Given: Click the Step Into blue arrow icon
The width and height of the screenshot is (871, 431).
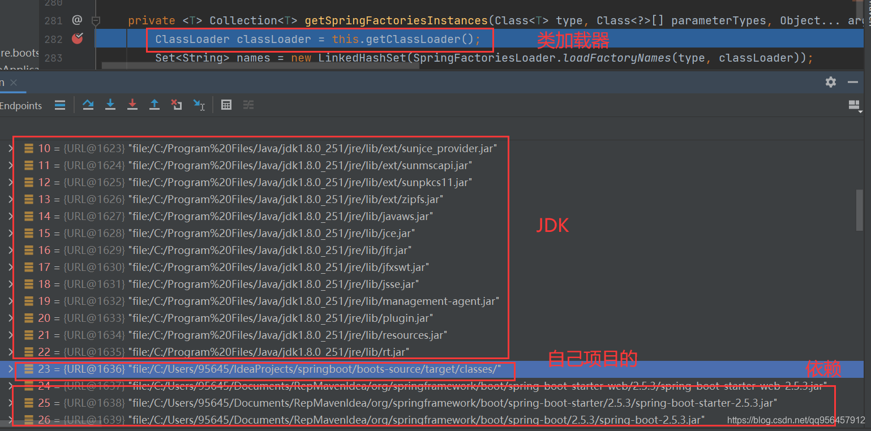Looking at the screenshot, I should coord(110,105).
